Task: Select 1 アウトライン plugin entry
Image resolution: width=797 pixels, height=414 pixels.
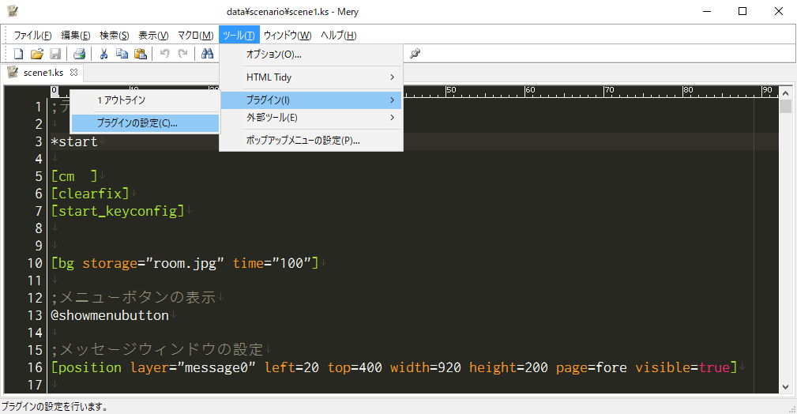Action: [x=145, y=100]
